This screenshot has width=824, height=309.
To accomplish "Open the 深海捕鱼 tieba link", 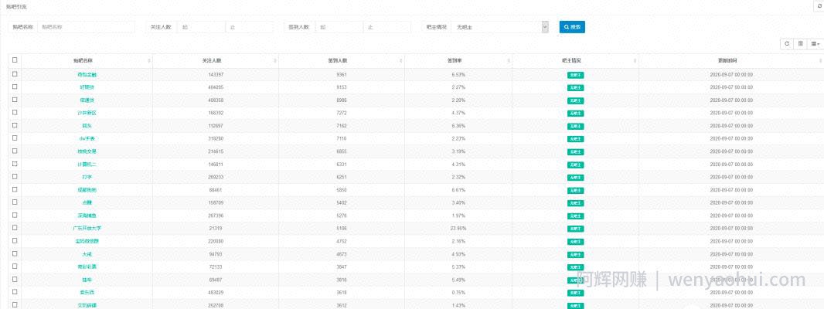I will coord(87,216).
